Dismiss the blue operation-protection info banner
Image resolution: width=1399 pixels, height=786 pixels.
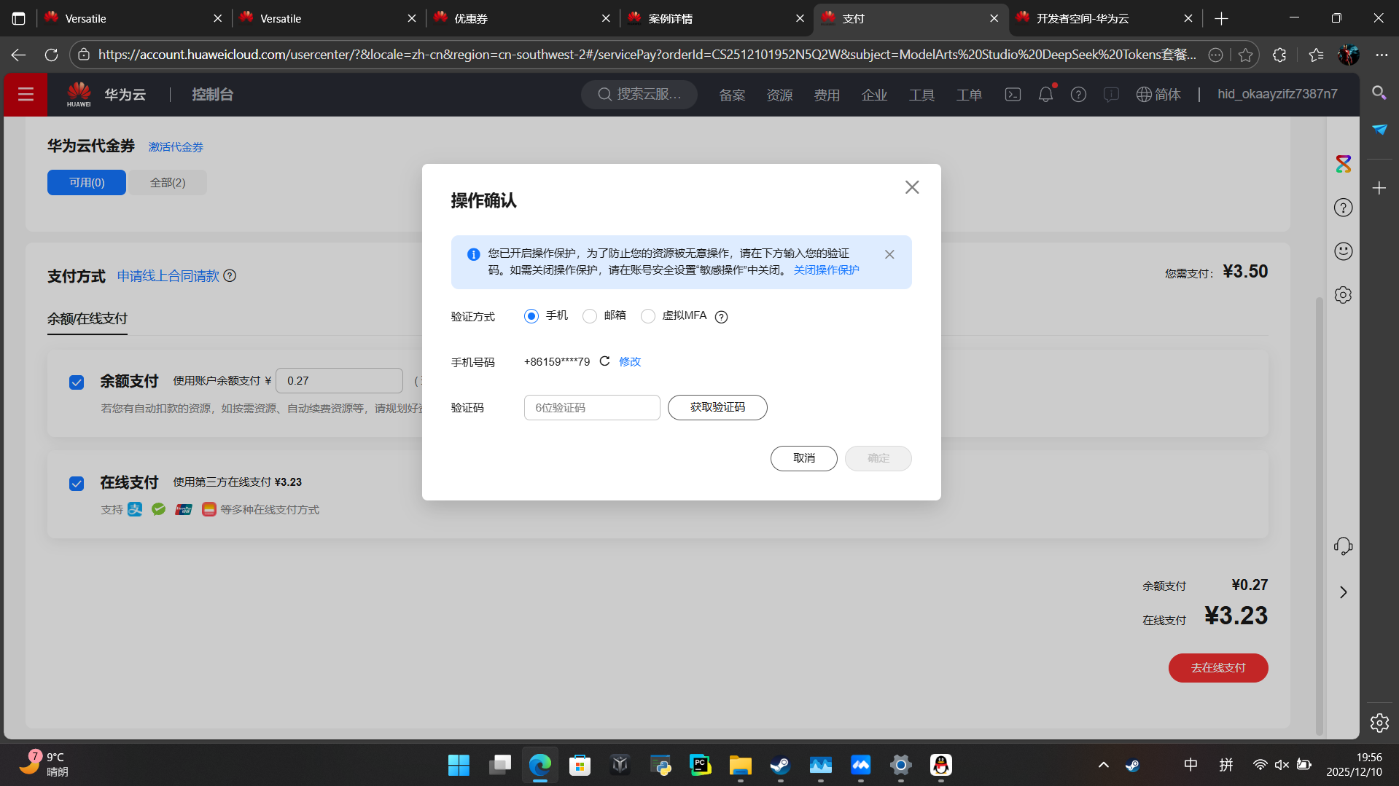coord(889,254)
